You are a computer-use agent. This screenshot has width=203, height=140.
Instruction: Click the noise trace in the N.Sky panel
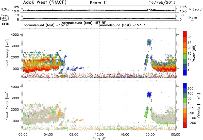(99, 10)
